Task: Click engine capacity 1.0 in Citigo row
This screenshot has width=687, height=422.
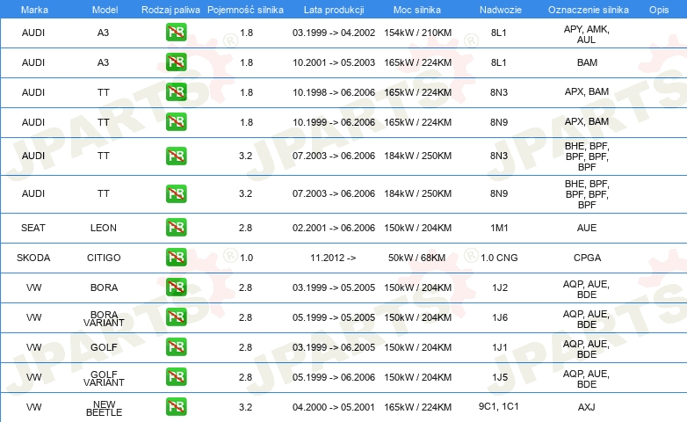Action: point(246,258)
